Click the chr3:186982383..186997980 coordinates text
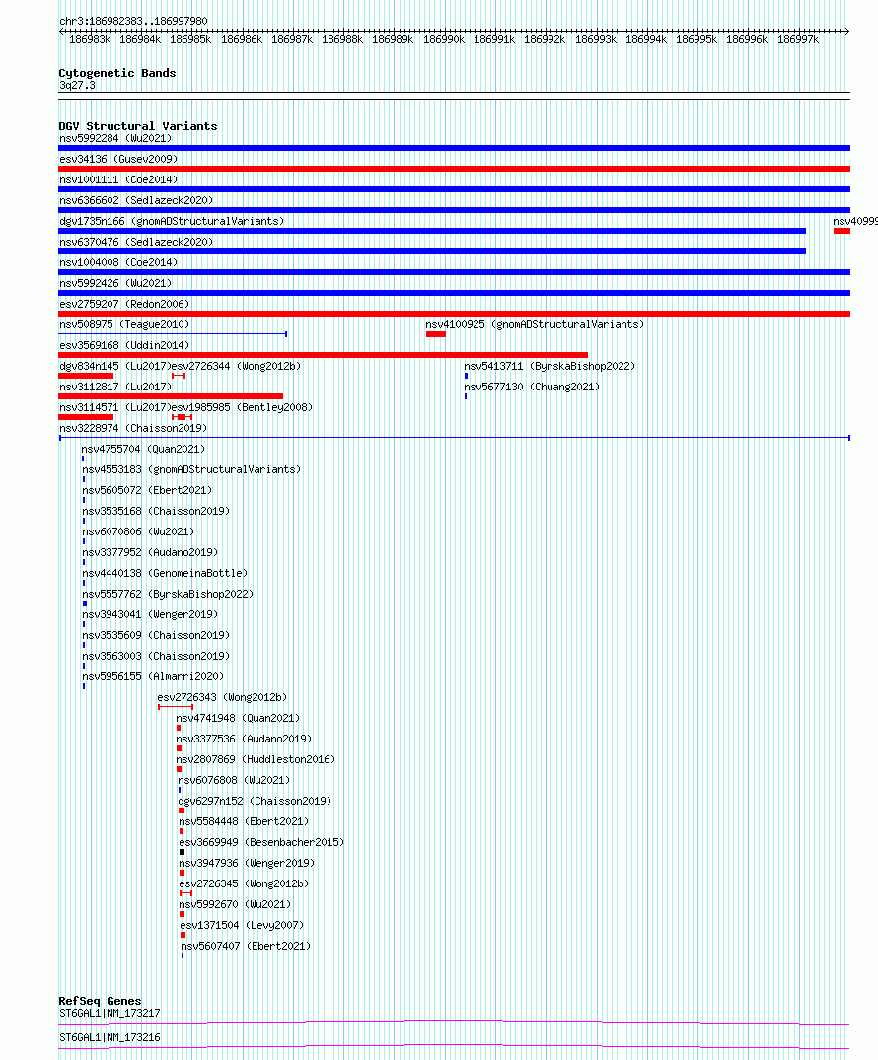 click(x=133, y=21)
